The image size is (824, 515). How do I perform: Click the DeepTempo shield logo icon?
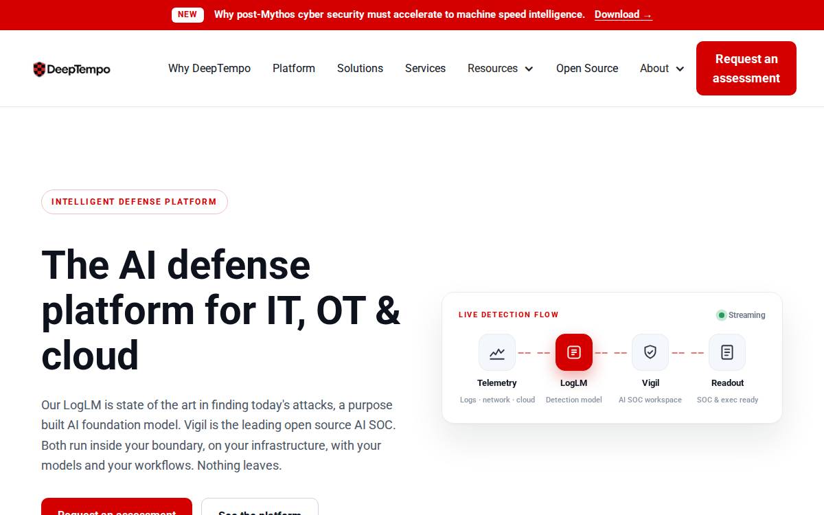[x=39, y=69]
